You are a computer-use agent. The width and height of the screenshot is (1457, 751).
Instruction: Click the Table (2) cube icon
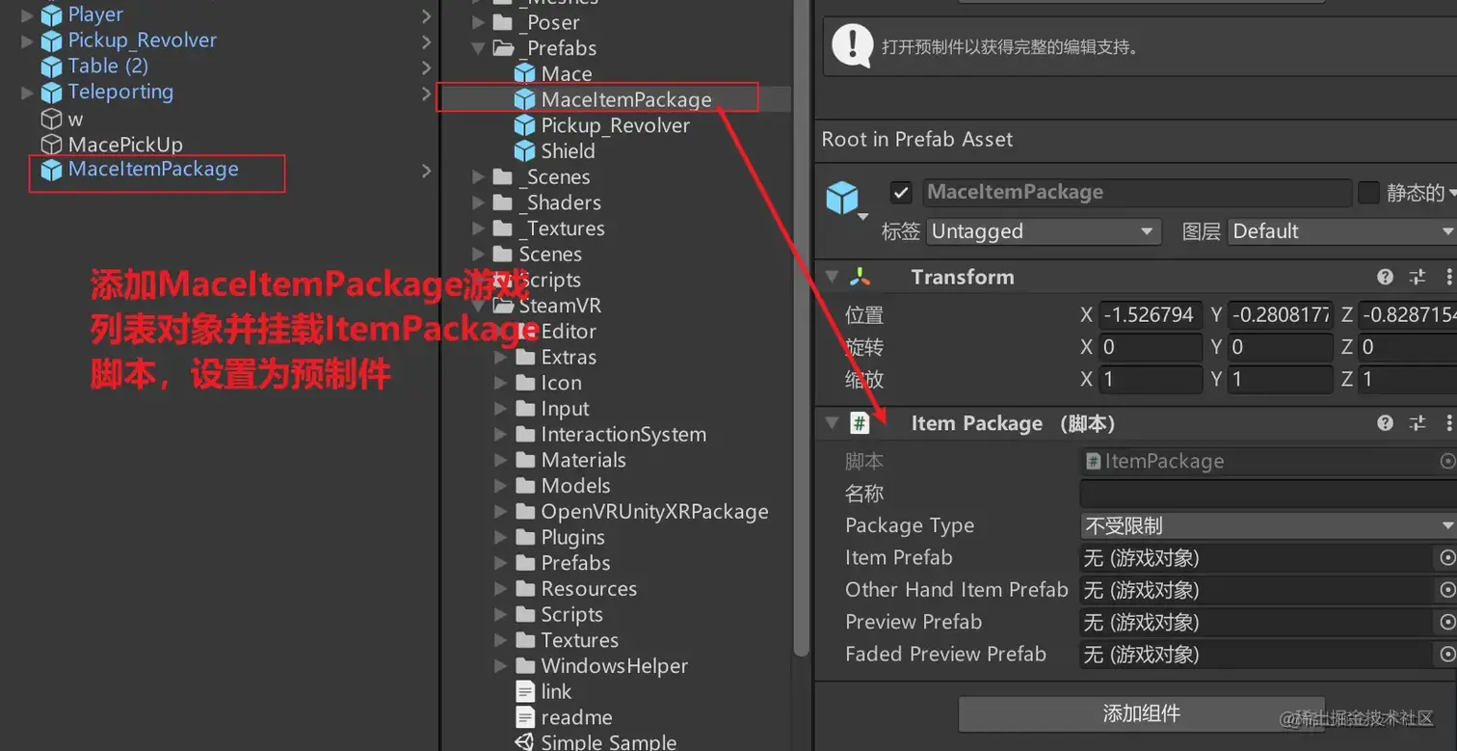(x=51, y=67)
